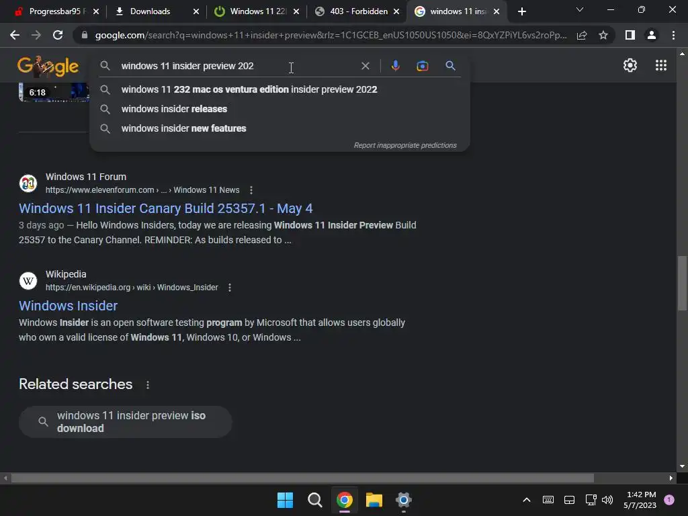Start voice search with microphone
The width and height of the screenshot is (688, 516).
395,66
